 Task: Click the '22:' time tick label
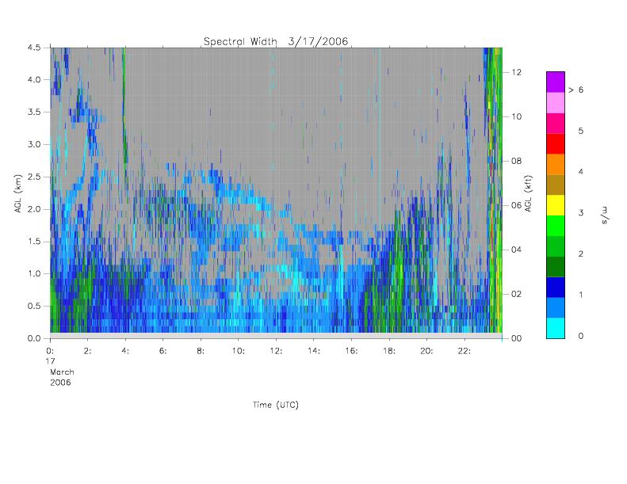(465, 351)
